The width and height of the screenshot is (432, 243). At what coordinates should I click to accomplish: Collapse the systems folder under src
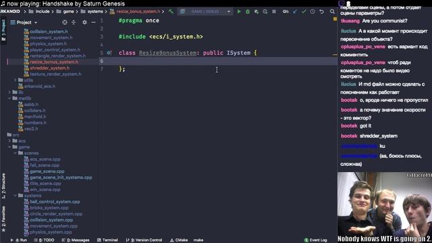(15, 195)
